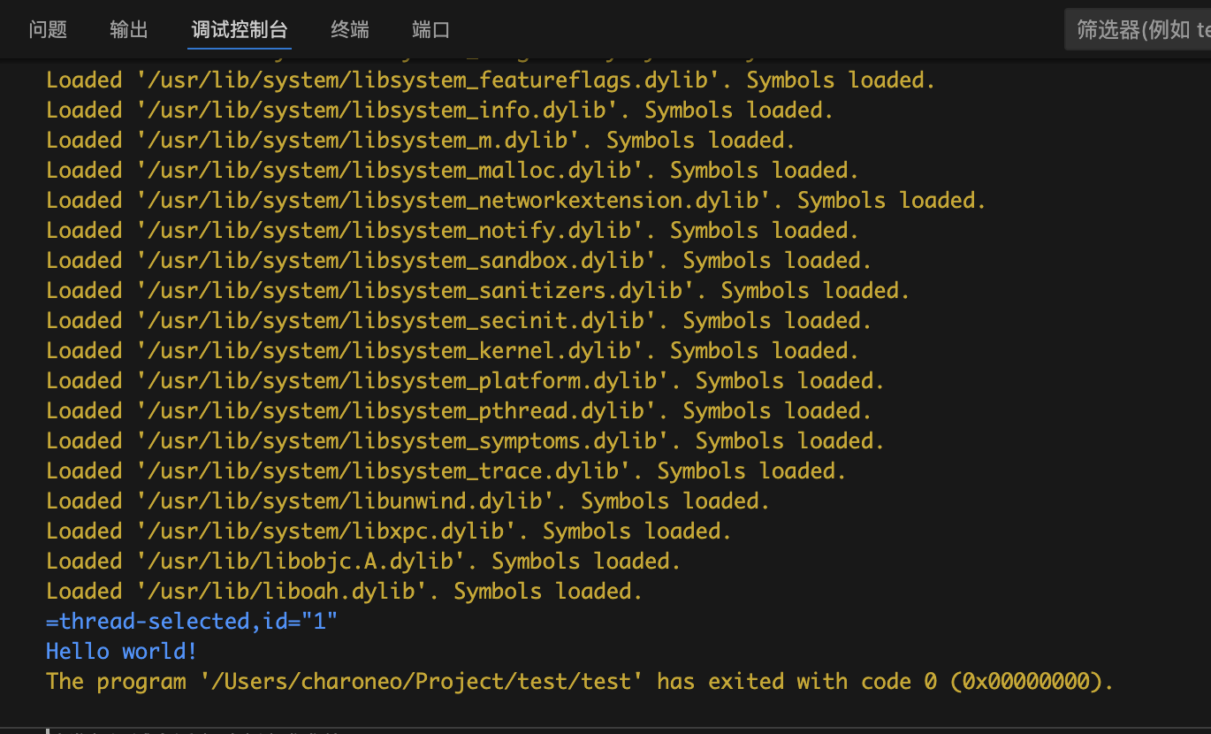Click the libsystem_networkextension.dylib log entry
Screen dimensions: 1211x734
(x=514, y=200)
